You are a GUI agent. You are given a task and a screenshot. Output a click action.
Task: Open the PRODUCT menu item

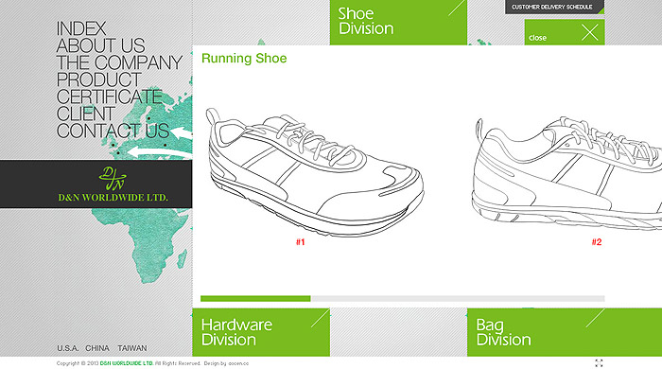(x=98, y=79)
